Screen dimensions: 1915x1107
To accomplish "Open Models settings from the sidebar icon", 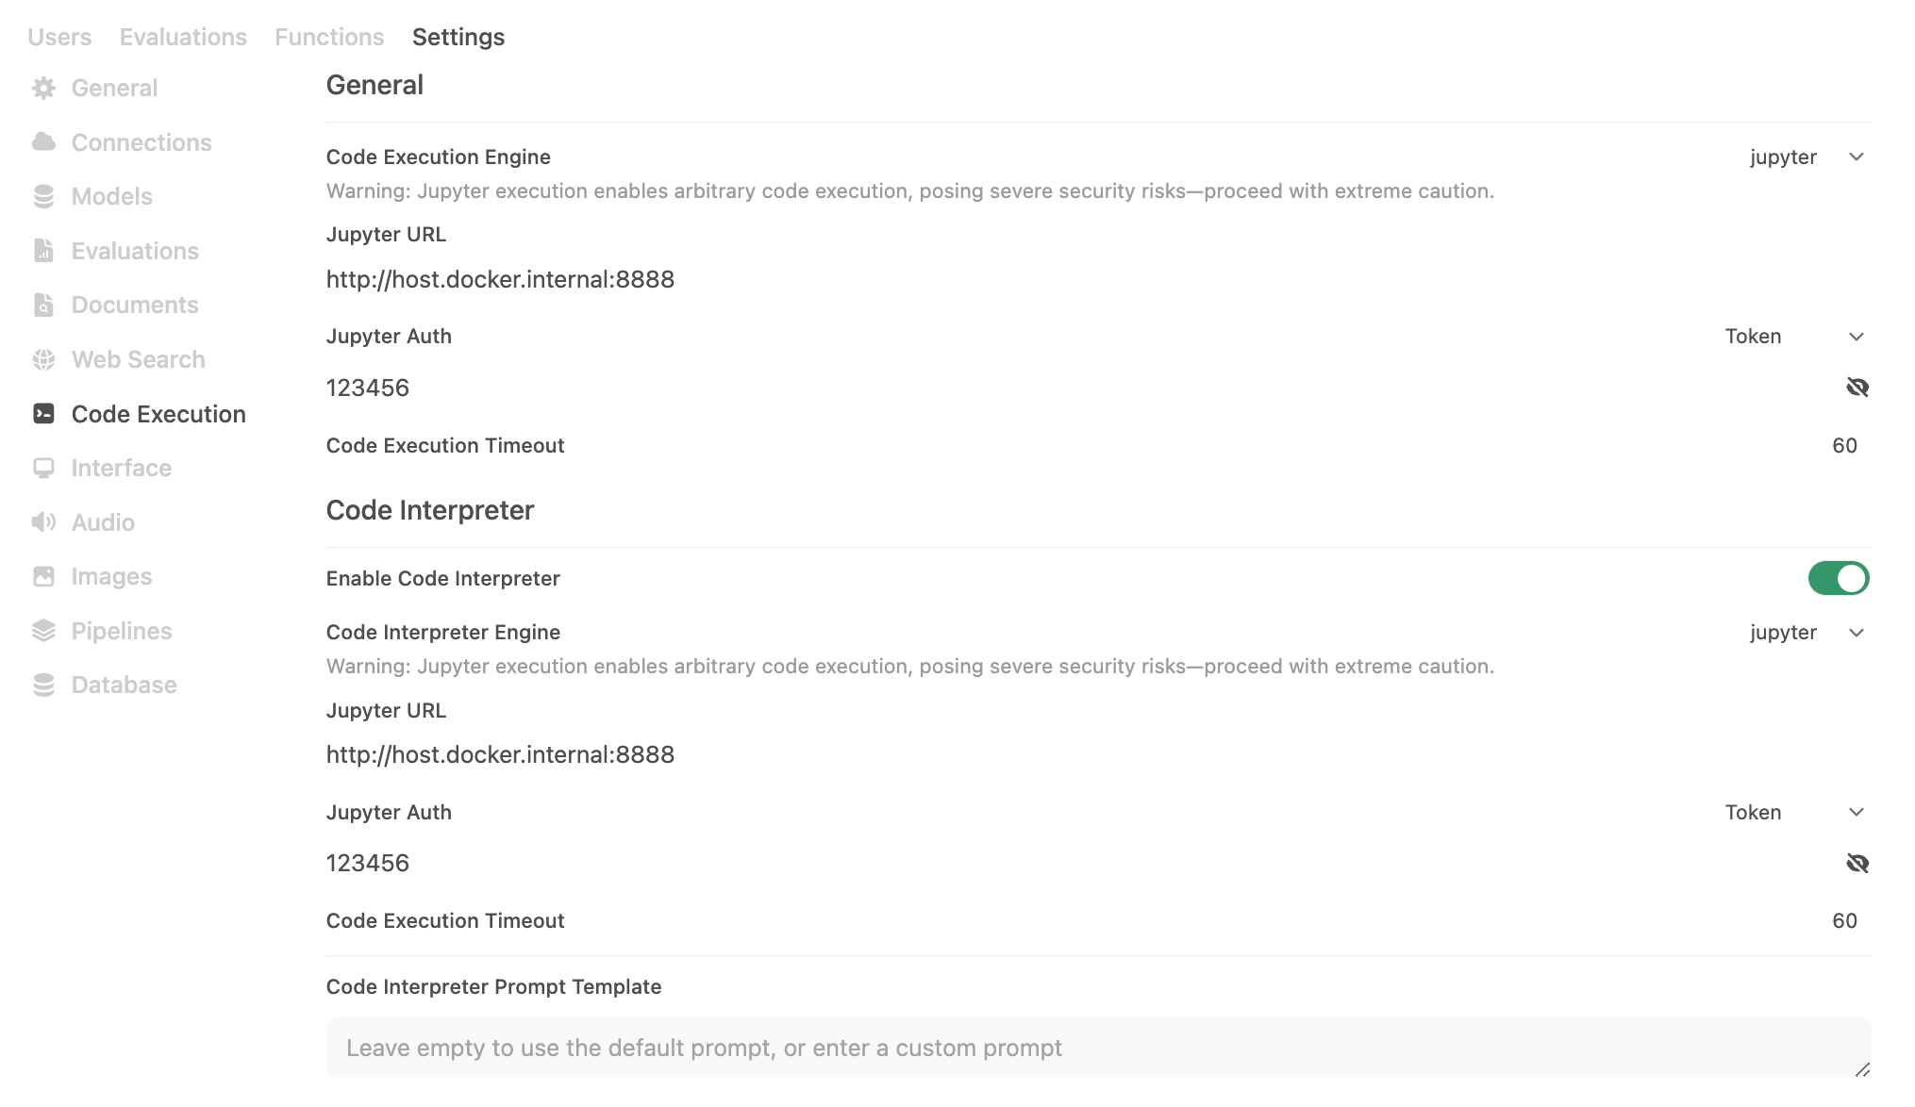I will point(43,196).
